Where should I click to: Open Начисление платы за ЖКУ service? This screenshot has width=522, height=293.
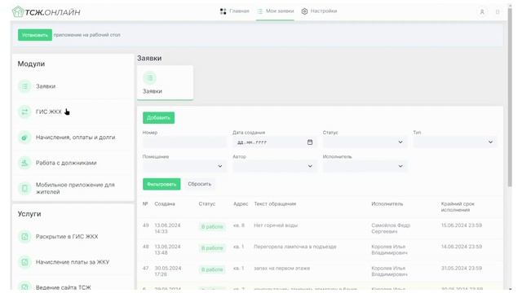pos(73,262)
